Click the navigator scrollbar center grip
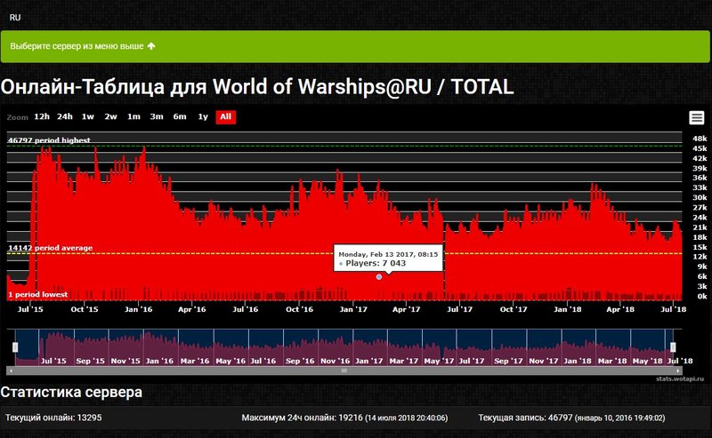Image resolution: width=712 pixels, height=438 pixels. (x=344, y=370)
